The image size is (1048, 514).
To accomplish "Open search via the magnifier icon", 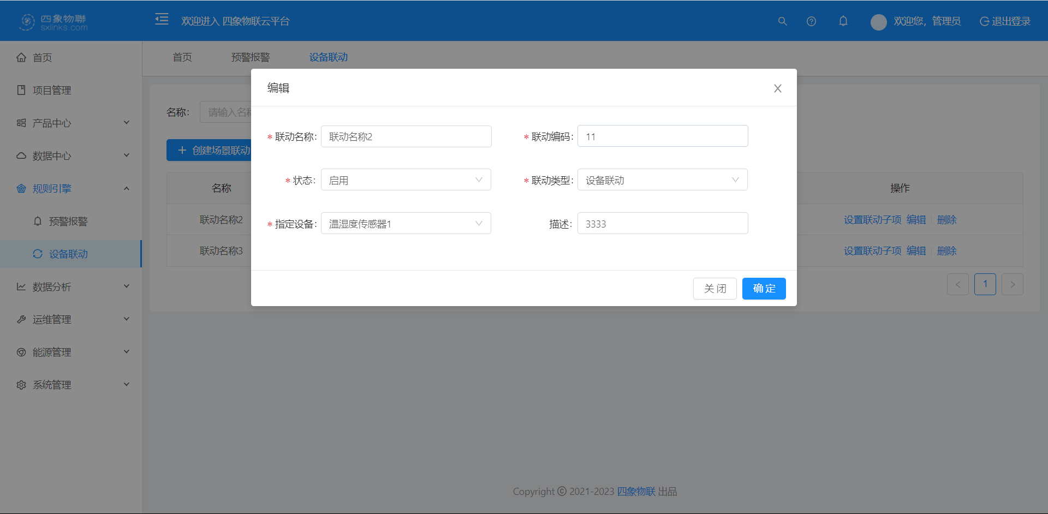I will 782,21.
